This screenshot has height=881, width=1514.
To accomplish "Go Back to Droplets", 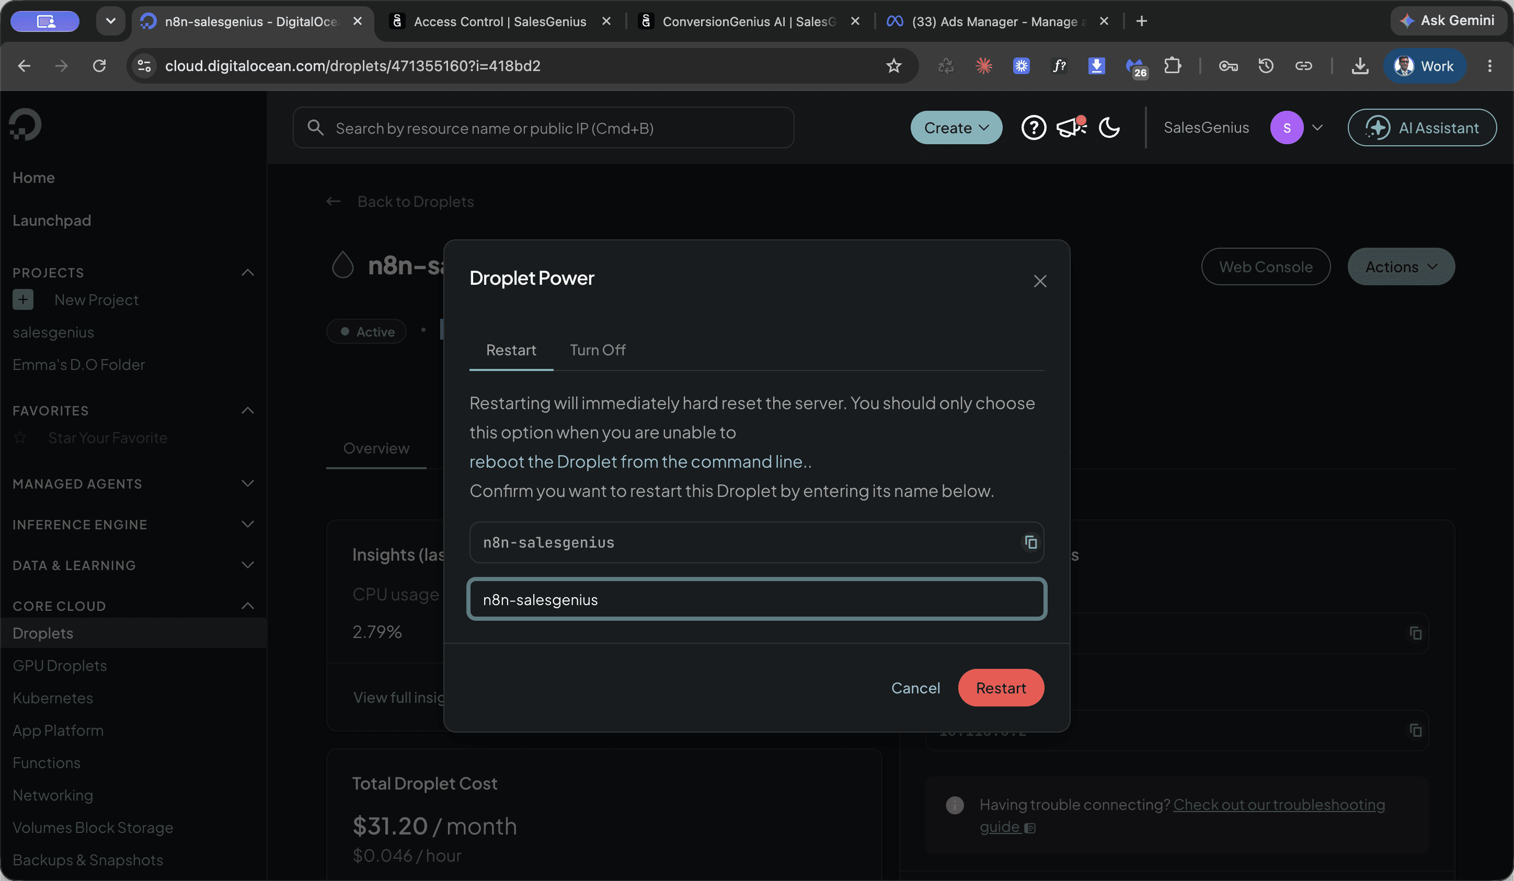I will click(415, 201).
